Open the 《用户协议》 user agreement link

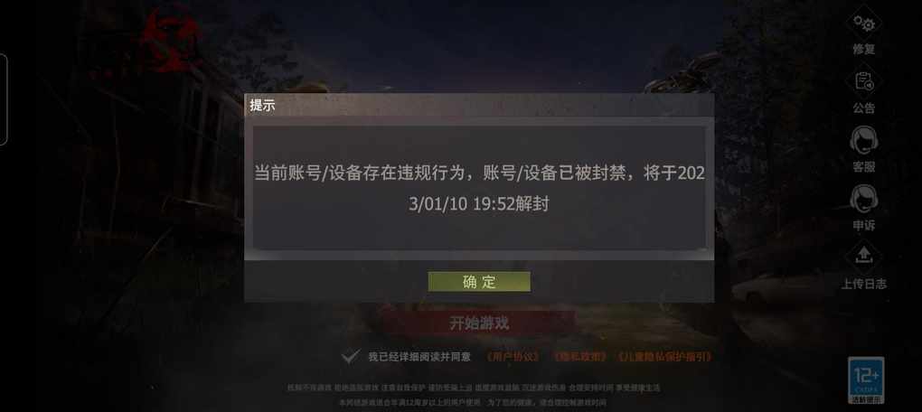pos(513,357)
